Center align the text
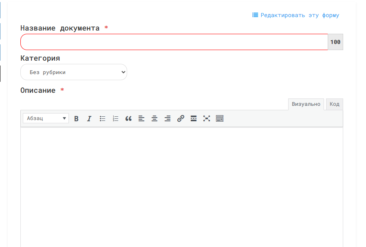Screen dimensions: 366x247 coord(154,119)
